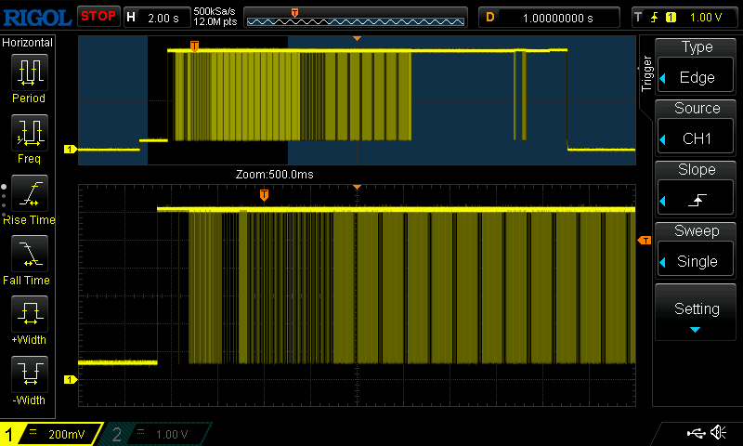Click the trigger level T indicator at right edge
743x446 pixels.
pos(645,241)
